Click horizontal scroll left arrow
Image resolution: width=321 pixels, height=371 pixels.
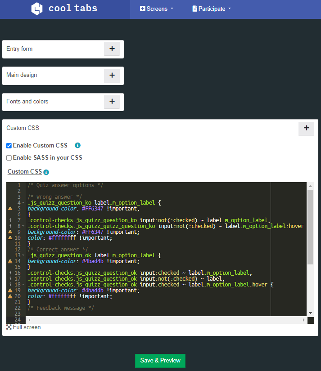click(29, 320)
